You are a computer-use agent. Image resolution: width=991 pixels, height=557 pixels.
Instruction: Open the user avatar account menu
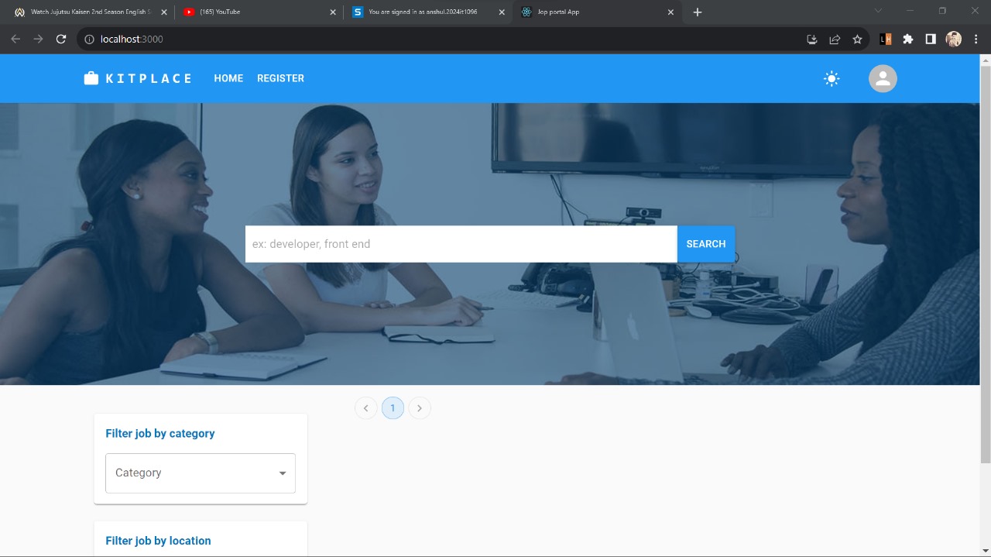click(883, 78)
